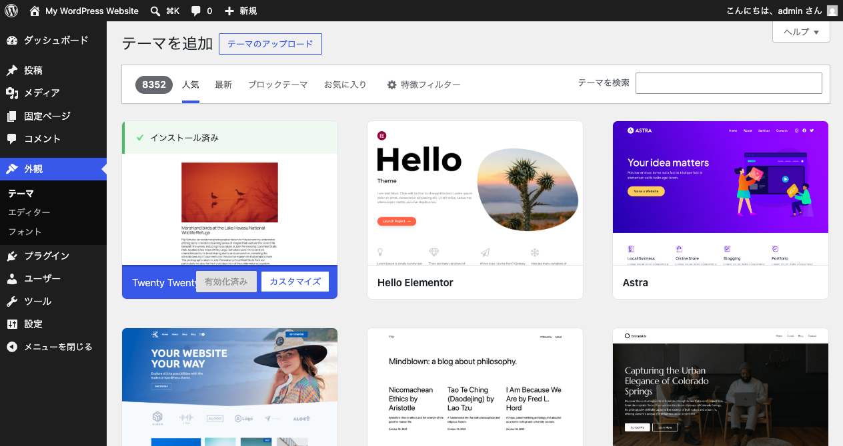This screenshot has width=843, height=446.
Task: Click the Astra theme name
Action: point(636,282)
